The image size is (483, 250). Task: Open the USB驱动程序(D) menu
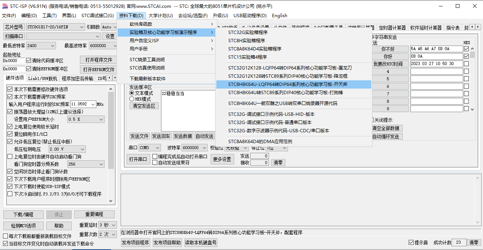[250, 15]
